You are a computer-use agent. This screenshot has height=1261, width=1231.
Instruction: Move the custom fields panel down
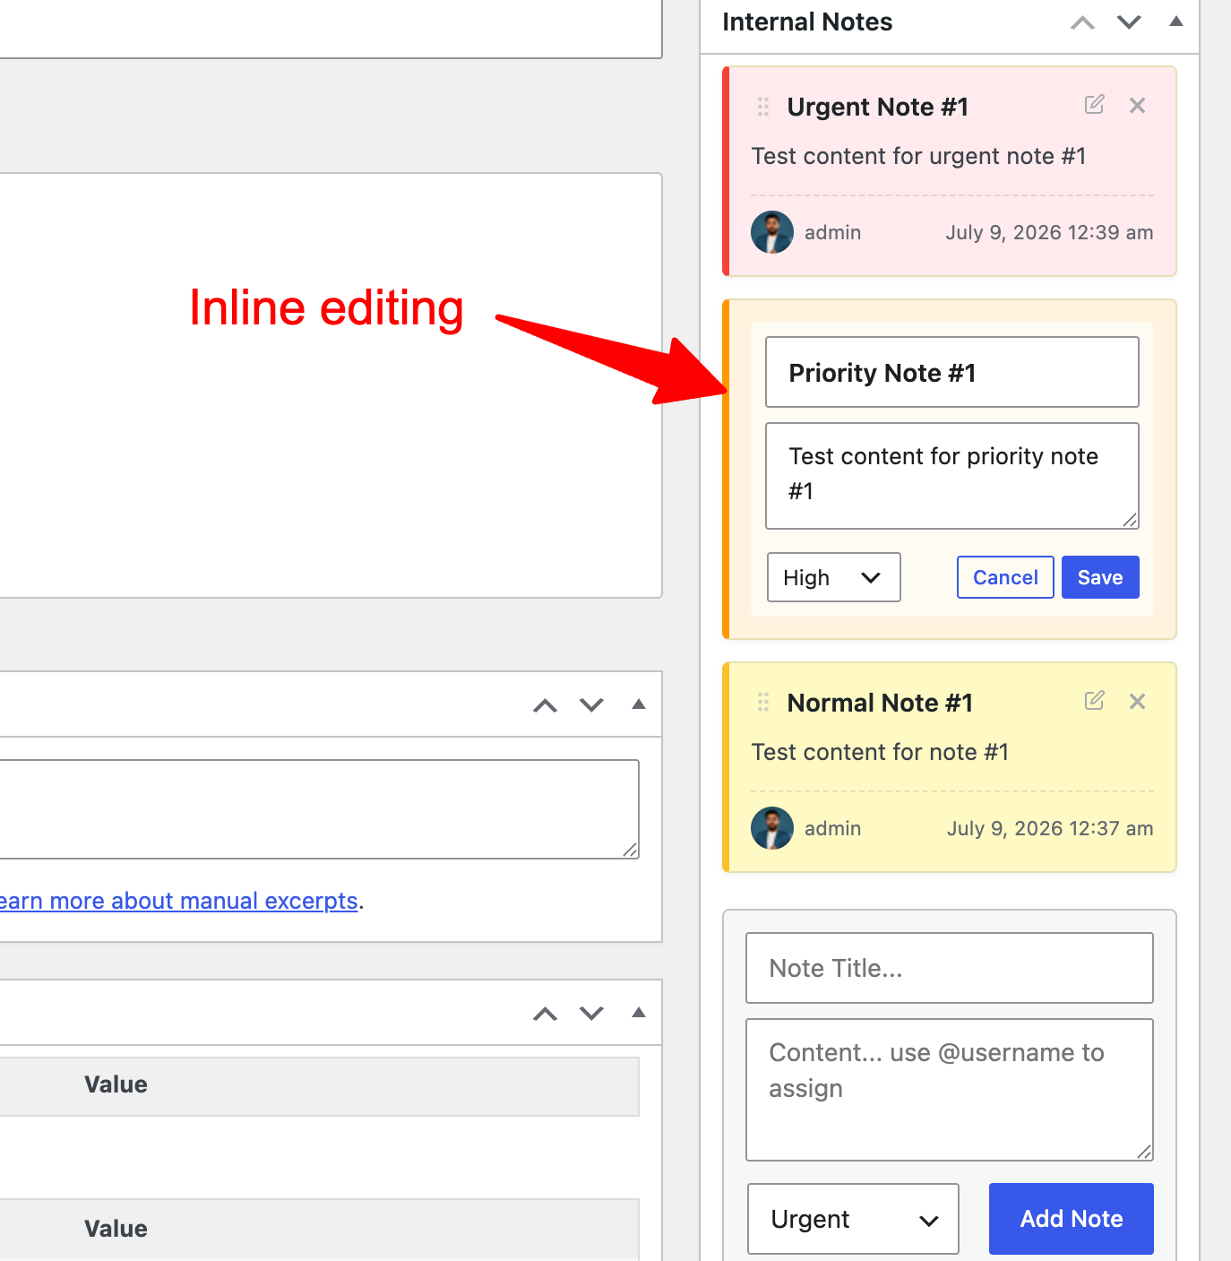pyautogui.click(x=591, y=1014)
